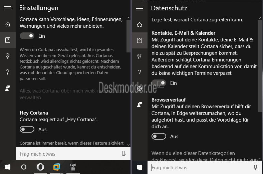Click scroll-down arrow in Einstellungen panel
Viewport: 263px width, 174px height.
coord(128,144)
